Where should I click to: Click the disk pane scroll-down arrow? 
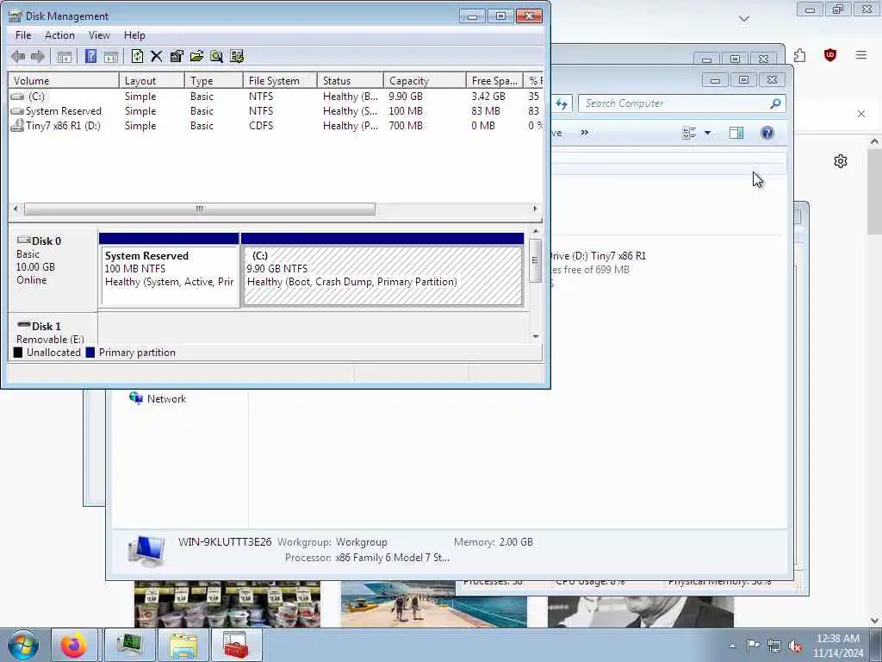[536, 337]
